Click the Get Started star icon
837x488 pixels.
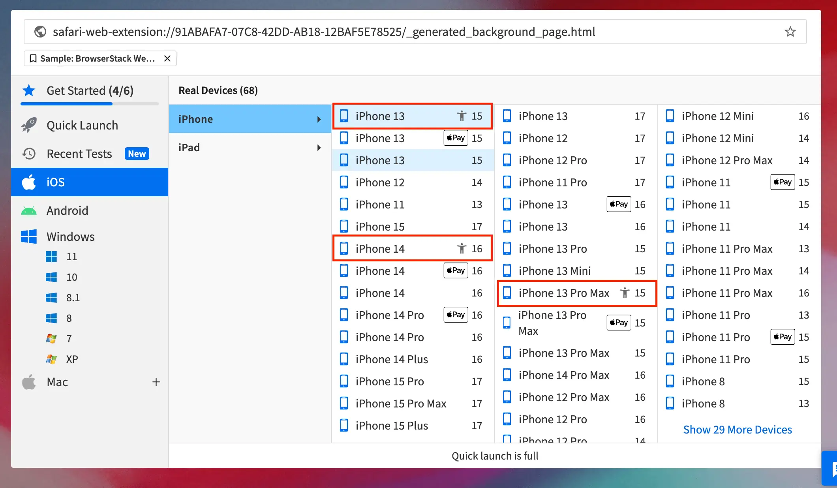point(30,91)
